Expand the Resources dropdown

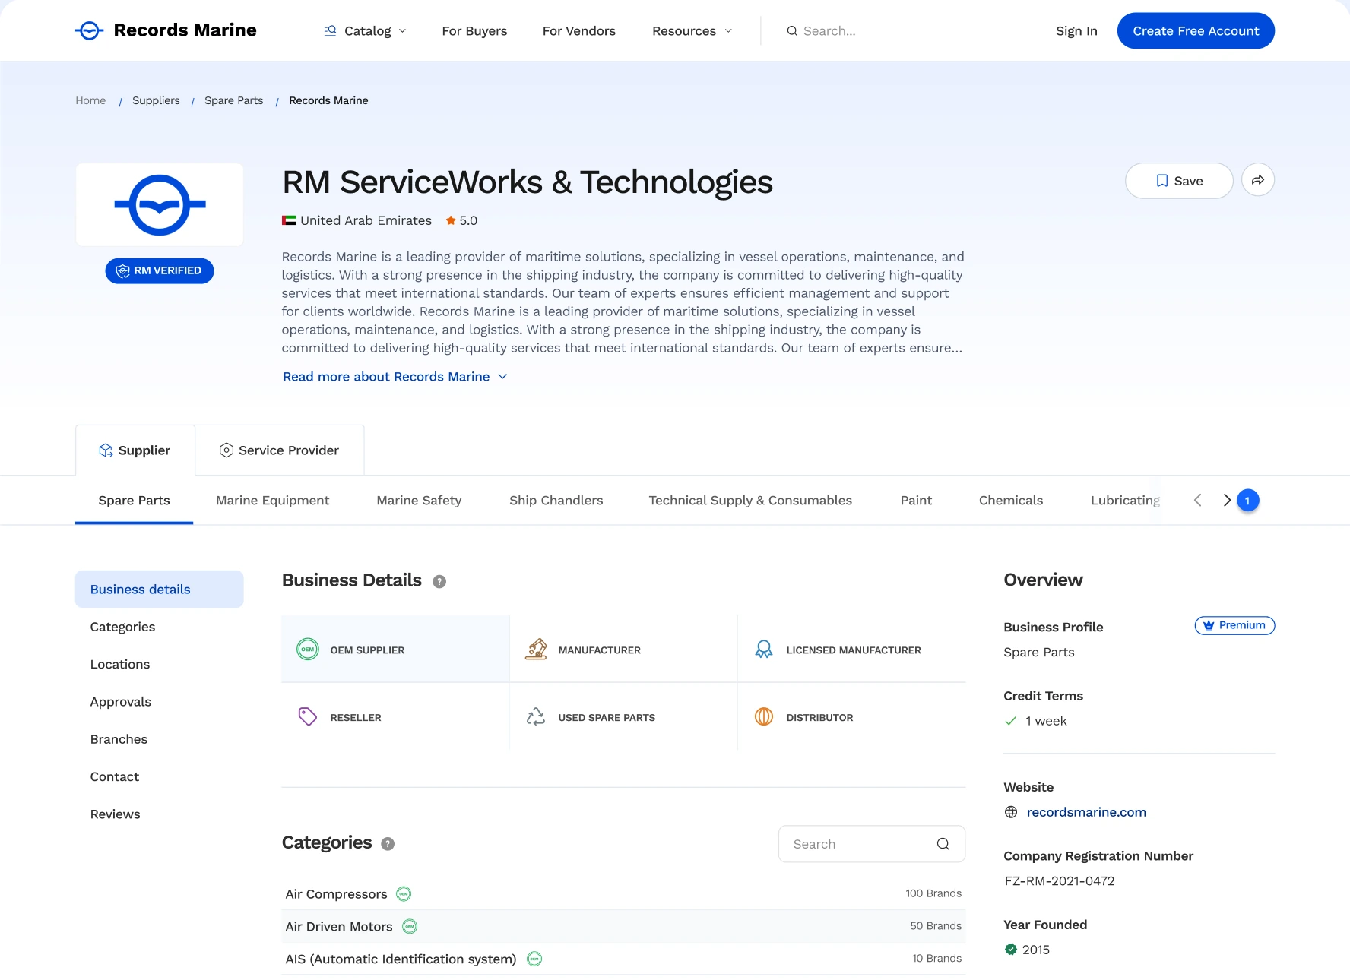[692, 30]
